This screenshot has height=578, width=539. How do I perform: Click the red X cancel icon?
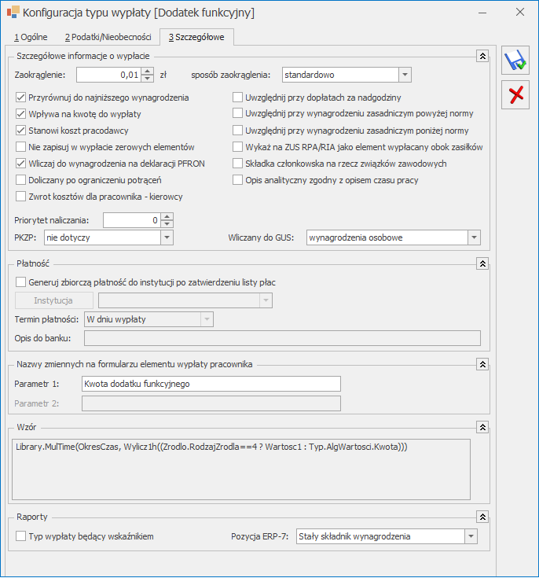click(515, 95)
